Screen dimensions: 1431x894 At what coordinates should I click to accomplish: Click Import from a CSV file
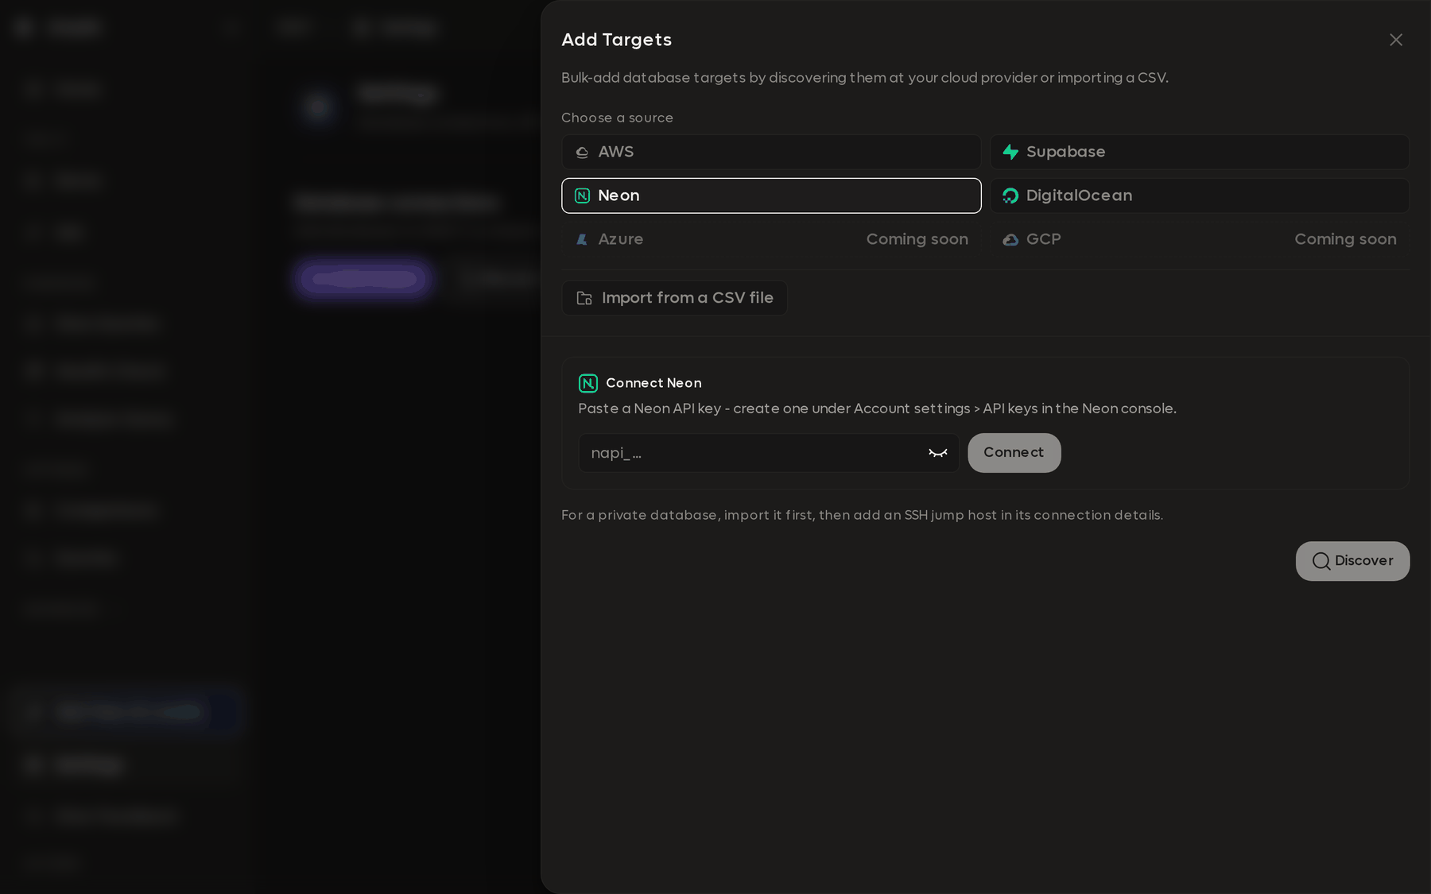674,298
